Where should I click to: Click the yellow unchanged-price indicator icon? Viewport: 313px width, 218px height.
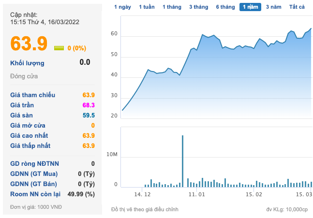click(x=59, y=48)
